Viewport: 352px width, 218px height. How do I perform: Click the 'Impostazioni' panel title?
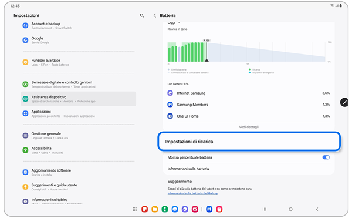[x=26, y=15]
